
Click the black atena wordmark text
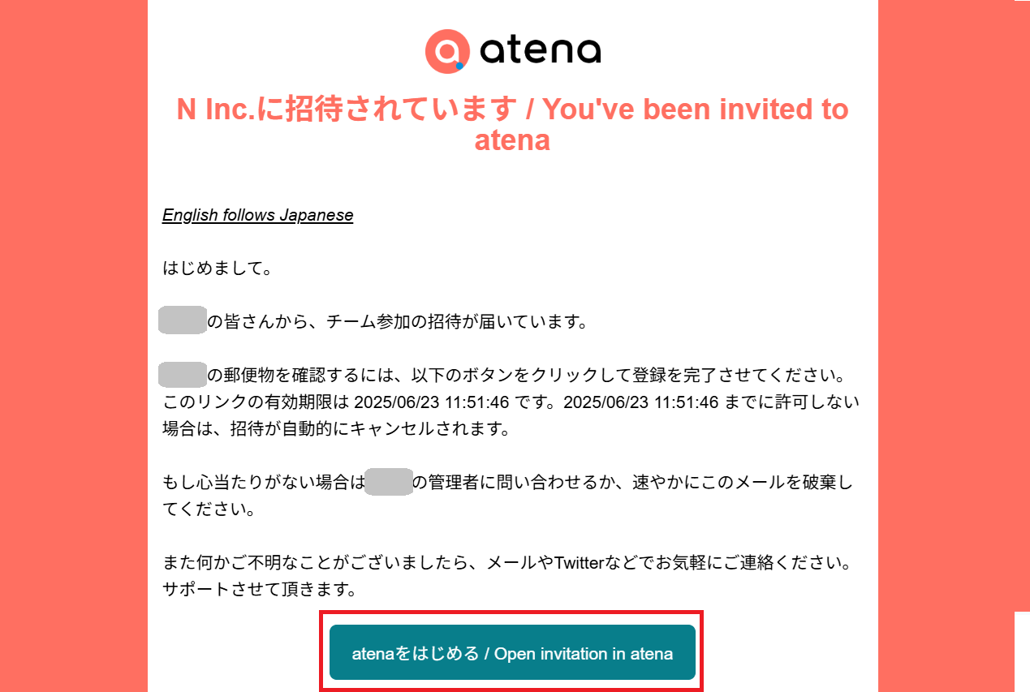[540, 52]
